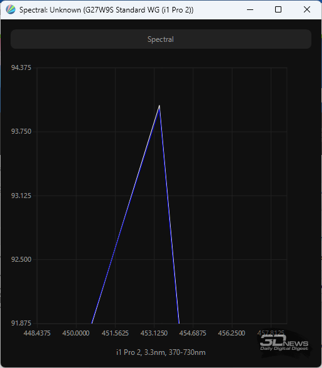Click the 450.0000 x-axis label
This screenshot has height=368, width=322.
click(x=76, y=333)
